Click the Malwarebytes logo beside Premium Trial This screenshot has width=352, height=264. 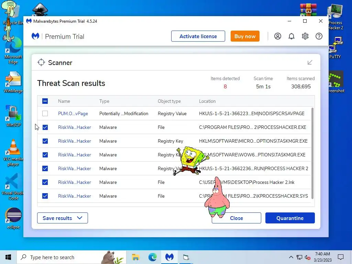35,36
